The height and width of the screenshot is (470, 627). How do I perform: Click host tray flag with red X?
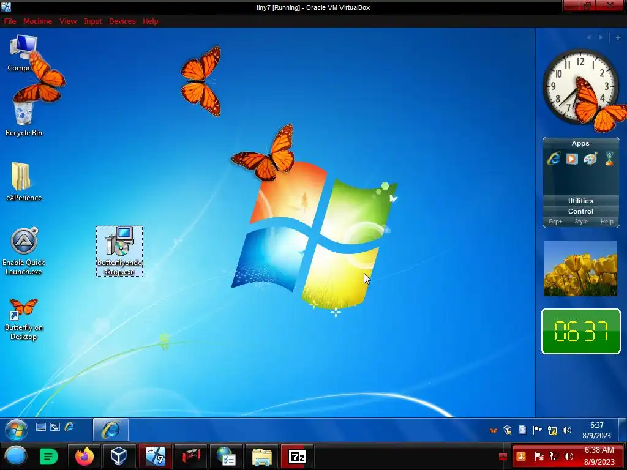[x=539, y=457]
